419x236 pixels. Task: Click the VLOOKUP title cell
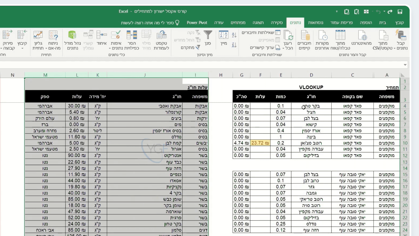(311, 87)
